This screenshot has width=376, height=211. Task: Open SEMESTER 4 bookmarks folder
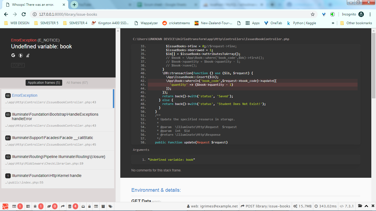[75, 23]
